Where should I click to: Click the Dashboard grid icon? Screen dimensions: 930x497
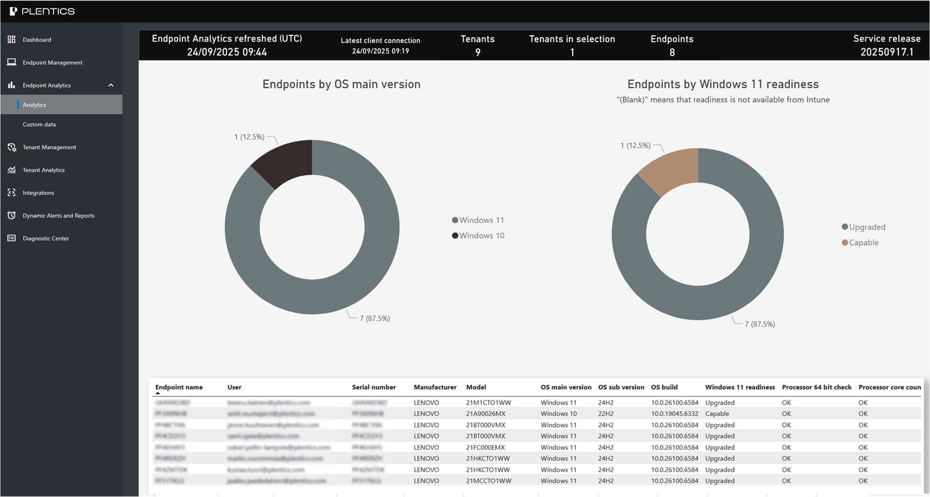pos(11,39)
